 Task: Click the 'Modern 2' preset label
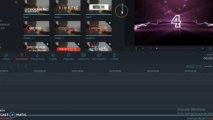click(x=59, y=38)
